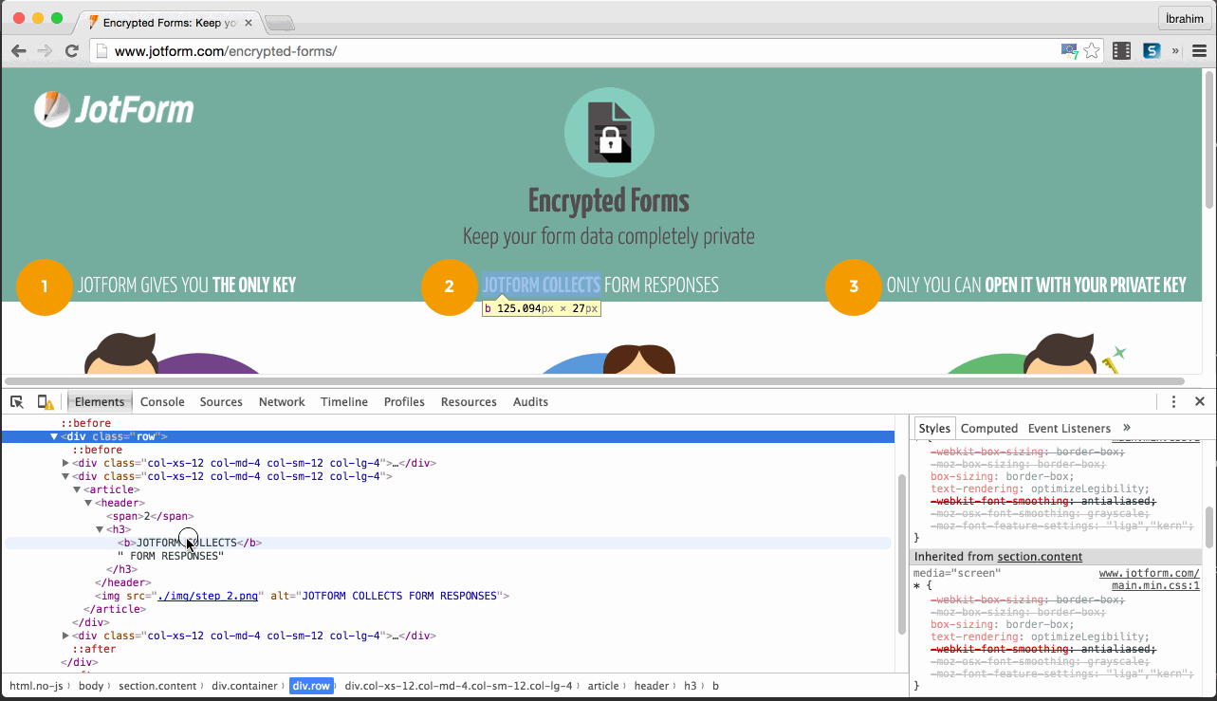This screenshot has width=1217, height=701.
Task: Collapse the h3 node triangle
Action: [x=100, y=529]
